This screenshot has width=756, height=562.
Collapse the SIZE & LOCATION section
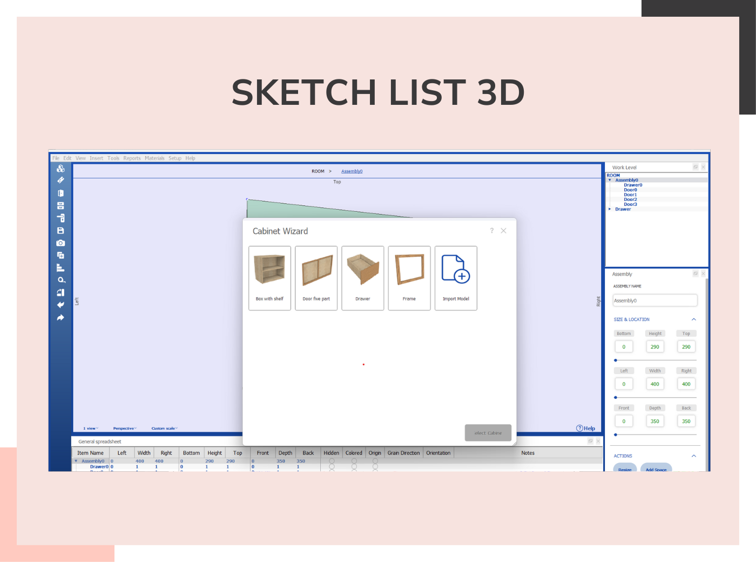tap(693, 319)
